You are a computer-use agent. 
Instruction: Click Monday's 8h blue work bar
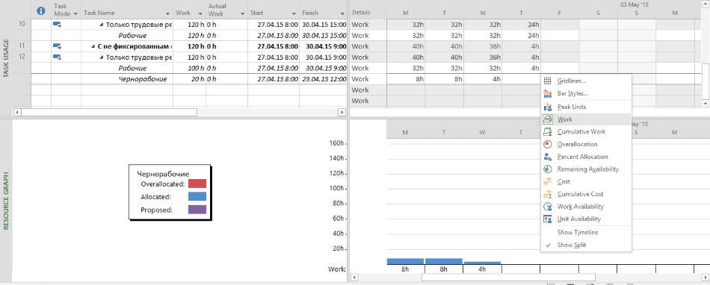click(405, 262)
